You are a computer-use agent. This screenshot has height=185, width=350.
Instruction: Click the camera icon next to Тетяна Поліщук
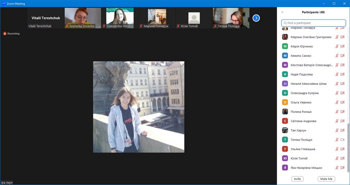tap(342, 140)
